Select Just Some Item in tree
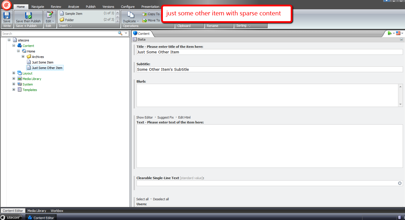 [x=43, y=62]
